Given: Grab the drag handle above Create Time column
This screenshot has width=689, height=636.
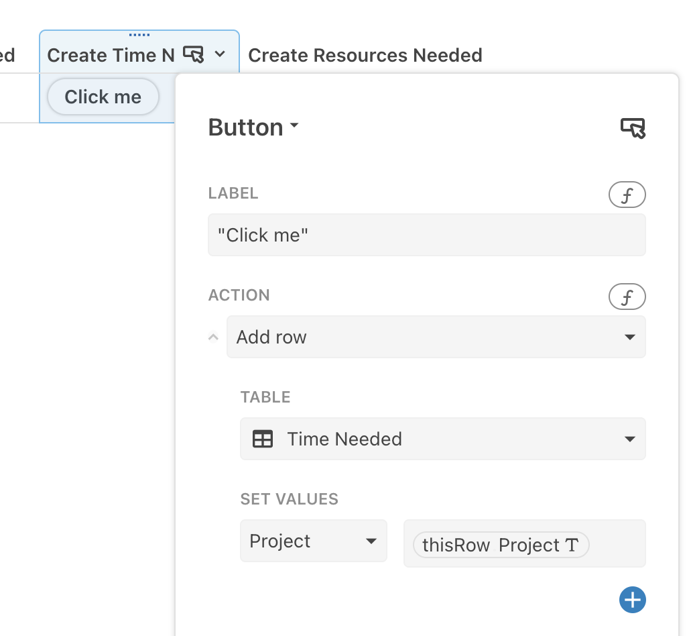Looking at the screenshot, I should click(139, 35).
